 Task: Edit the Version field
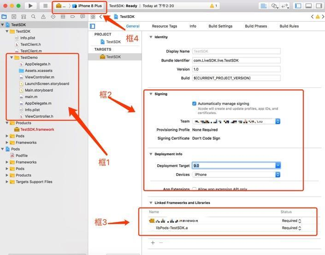click(x=236, y=69)
